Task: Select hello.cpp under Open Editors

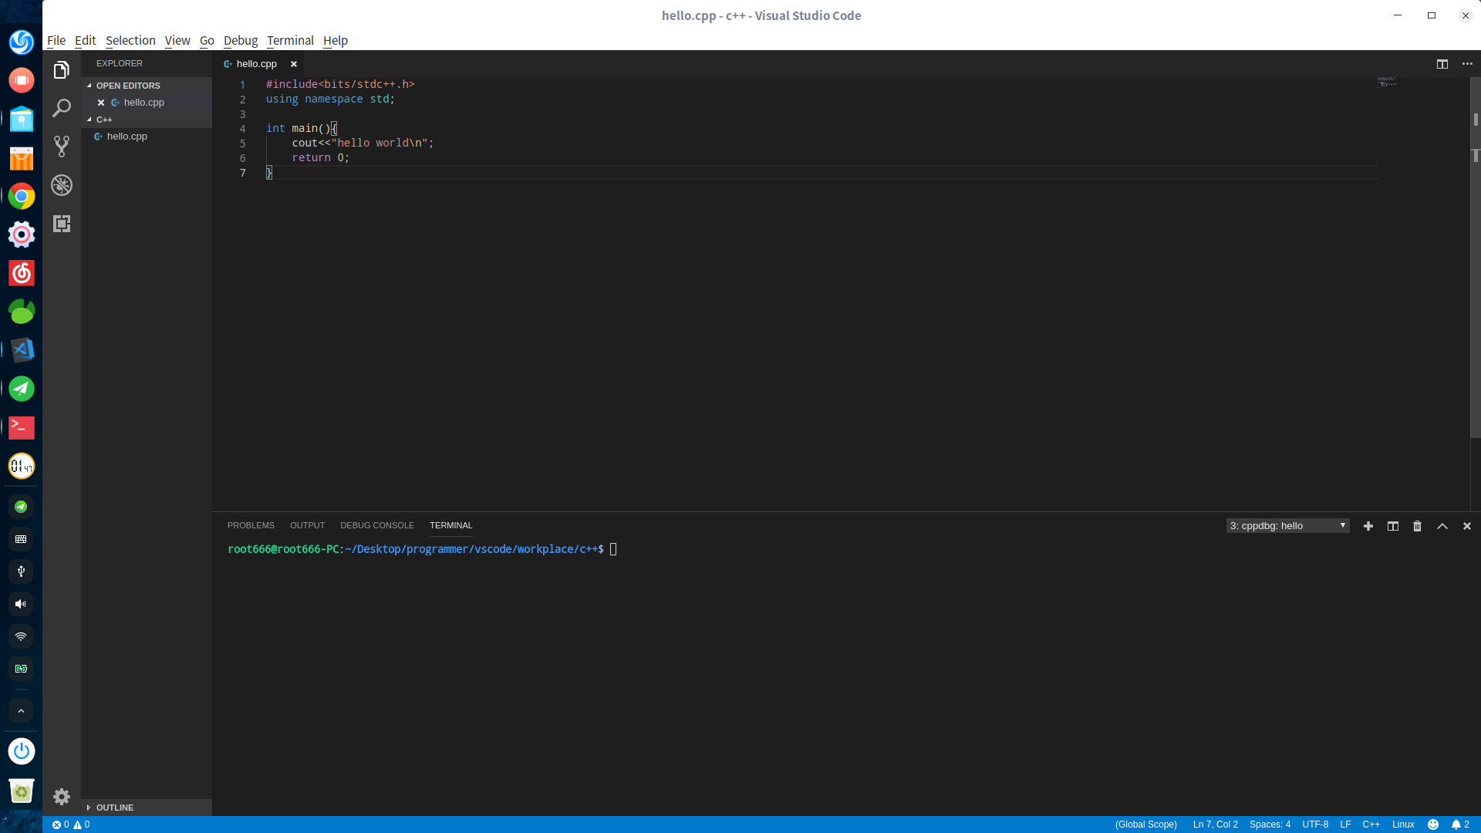Action: click(x=147, y=103)
